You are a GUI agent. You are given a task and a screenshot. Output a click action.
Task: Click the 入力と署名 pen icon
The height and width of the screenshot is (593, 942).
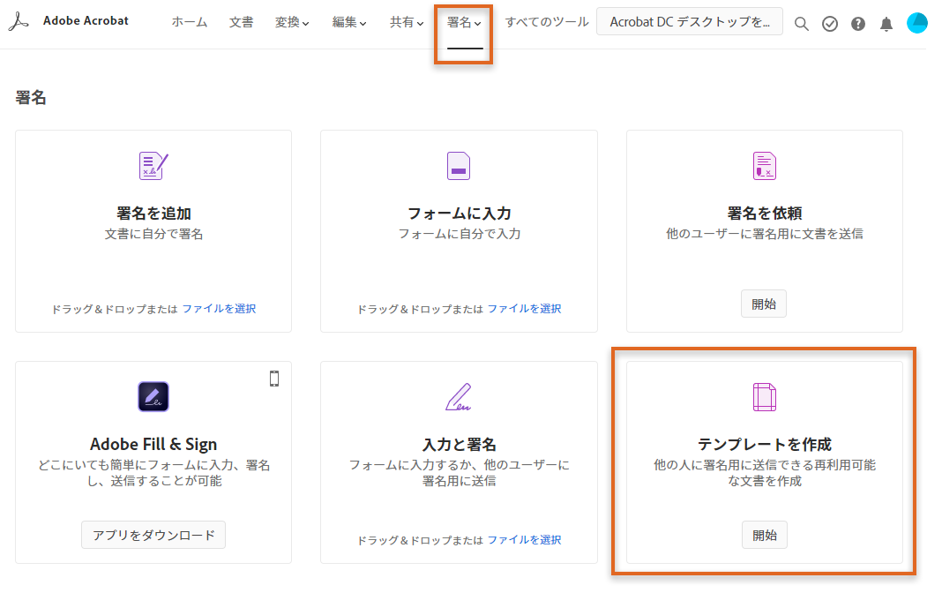(x=459, y=397)
